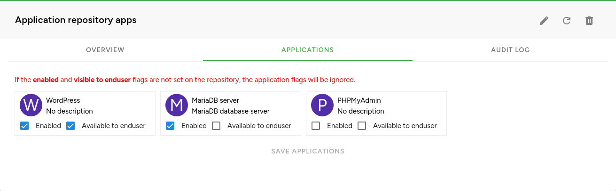Click the Save Applications button
Screen dimensions: 616x191
coord(308,151)
